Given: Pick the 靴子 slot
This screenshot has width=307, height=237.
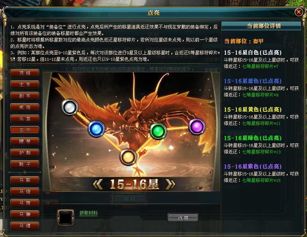Looking at the screenshot, I should click(25, 164).
